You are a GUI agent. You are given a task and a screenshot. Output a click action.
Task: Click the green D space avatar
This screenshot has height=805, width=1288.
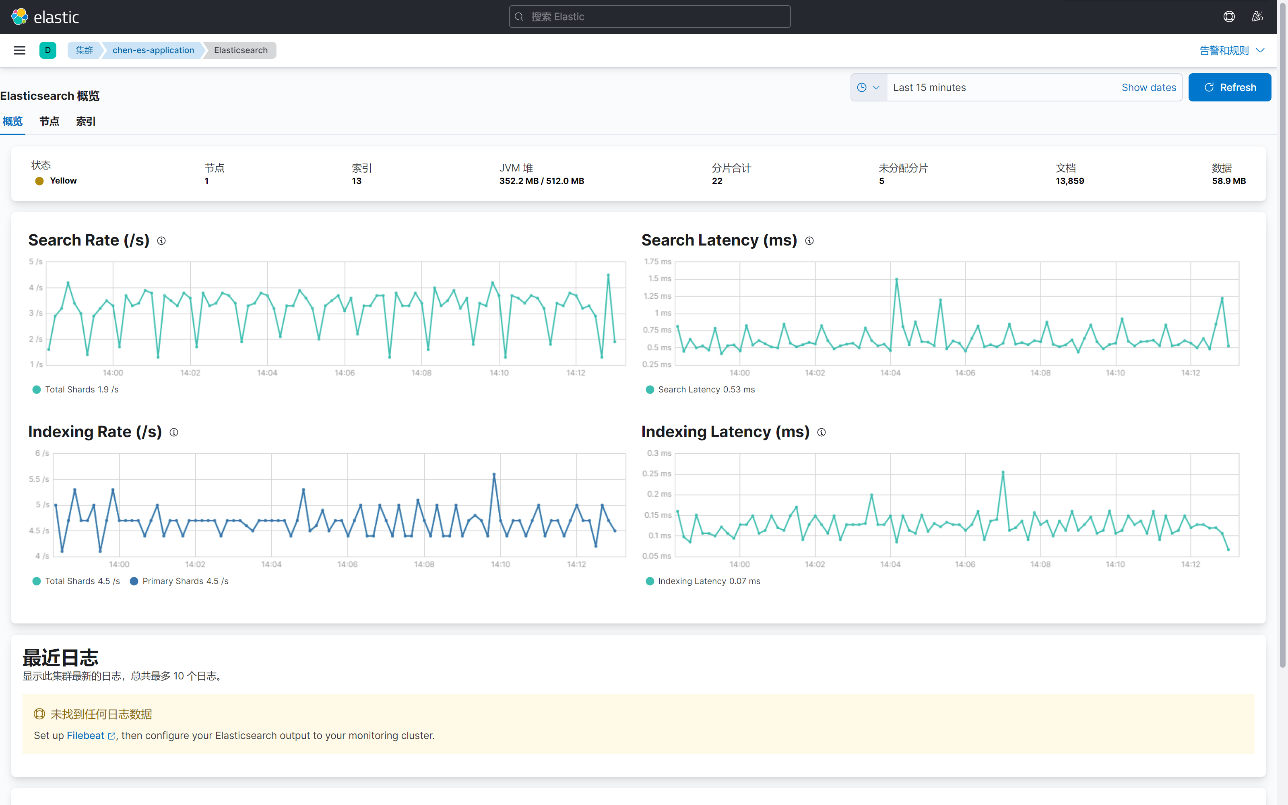pyautogui.click(x=47, y=50)
